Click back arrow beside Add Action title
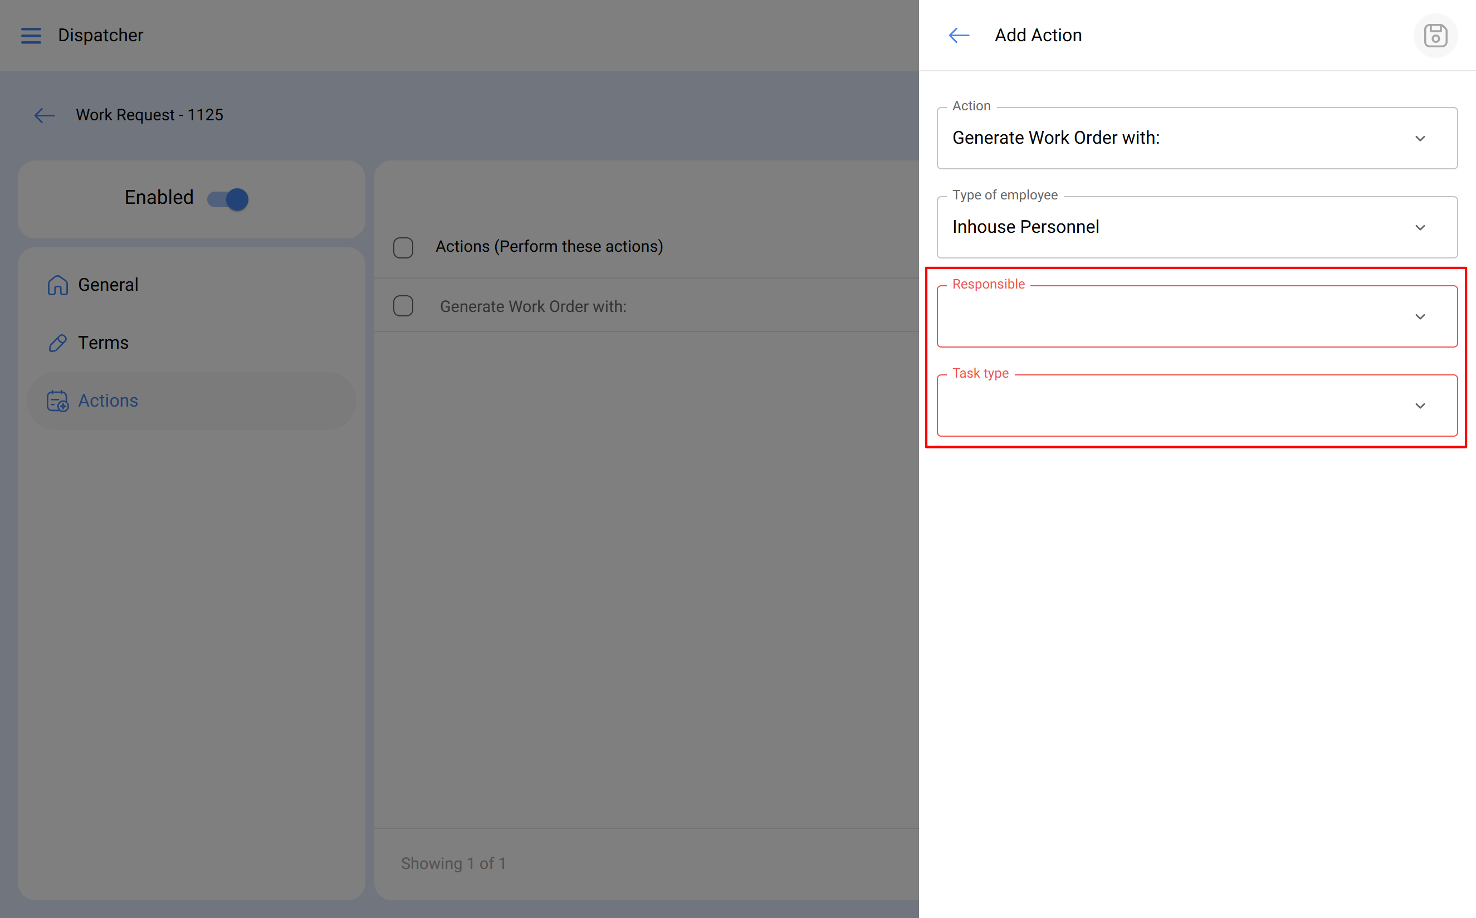 [959, 35]
